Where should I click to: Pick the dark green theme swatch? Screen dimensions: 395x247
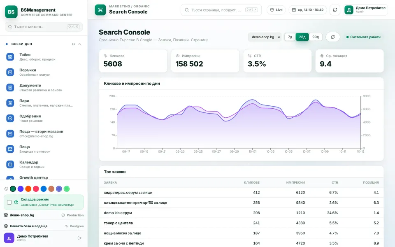tap(13, 189)
